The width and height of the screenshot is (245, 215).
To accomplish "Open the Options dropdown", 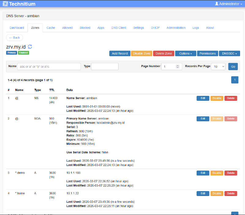I will click(185, 53).
